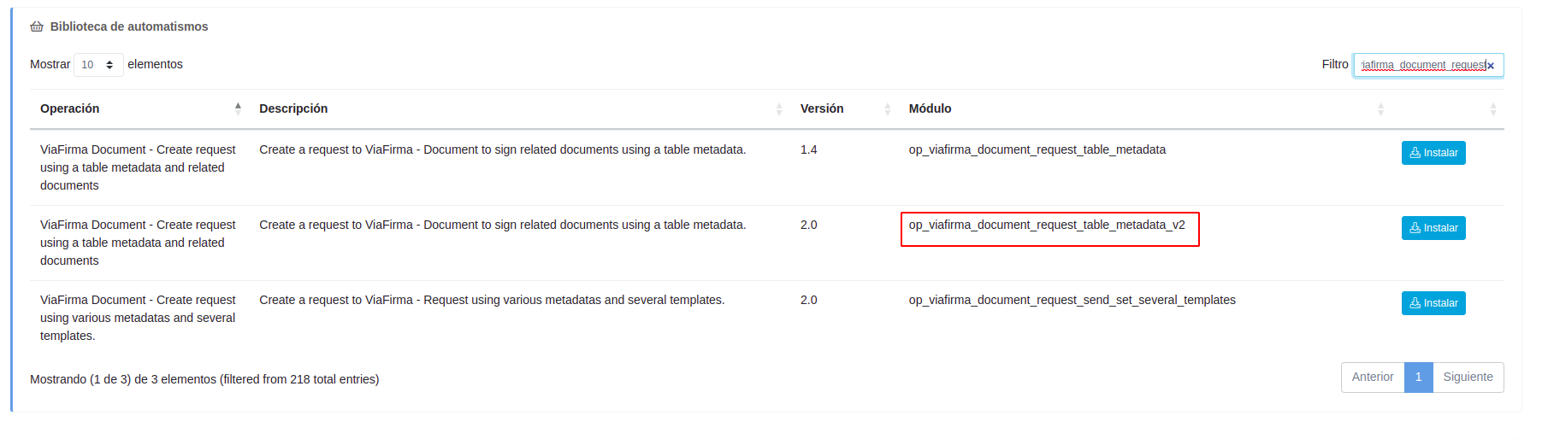The width and height of the screenshot is (1542, 439).
Task: Install op_viafirma_document_request_table_metadata_v2 module
Action: click(1433, 228)
